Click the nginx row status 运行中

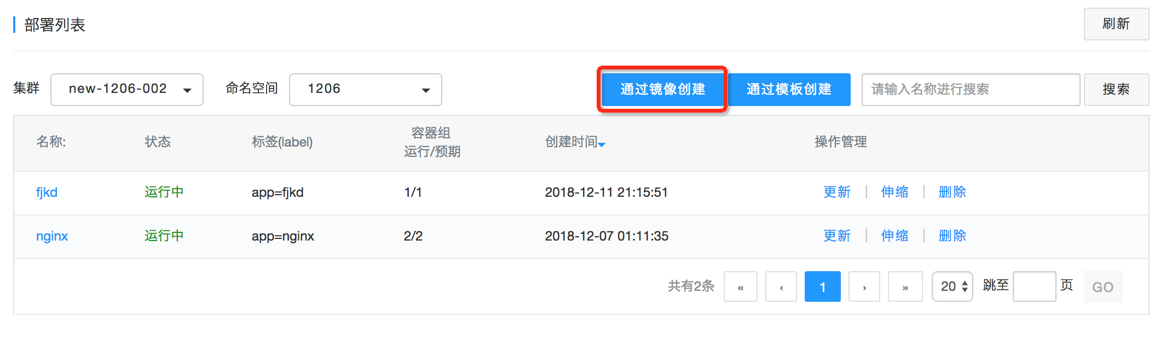[x=164, y=236]
